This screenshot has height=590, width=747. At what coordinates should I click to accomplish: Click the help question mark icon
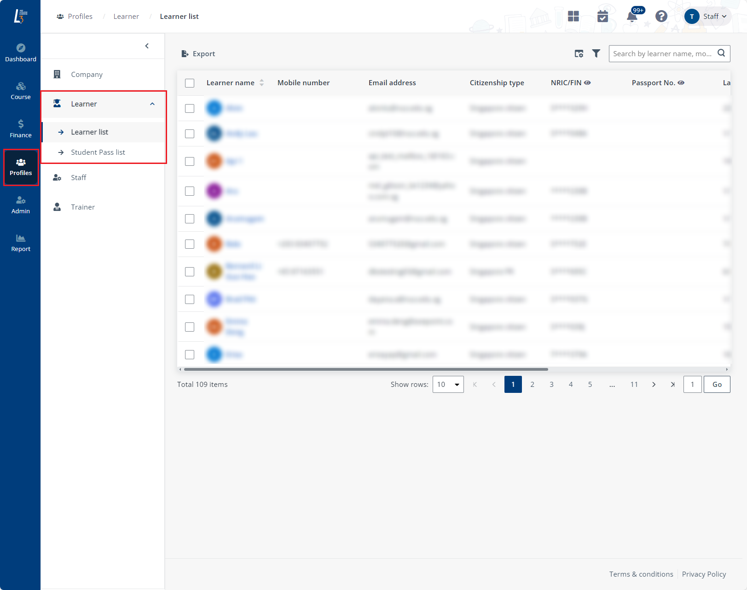[661, 17]
